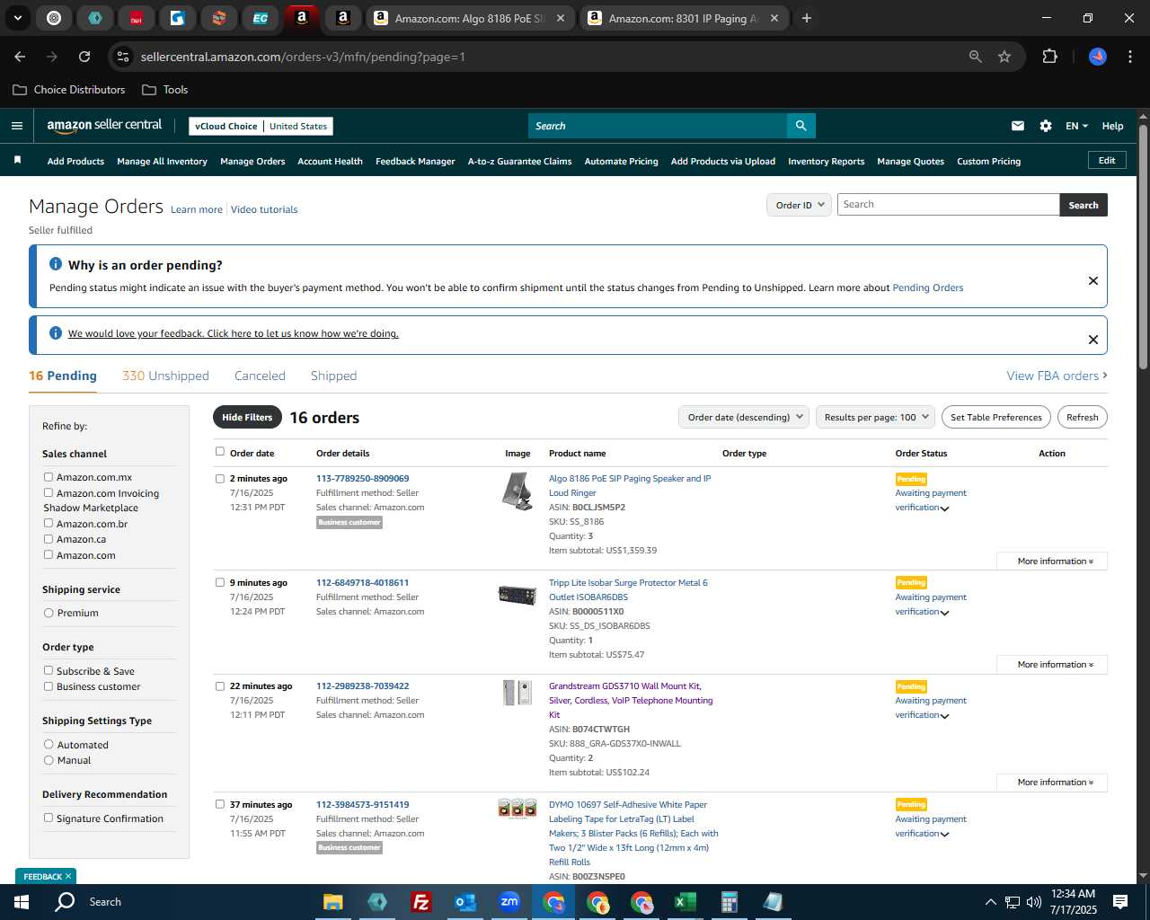This screenshot has height=920, width=1150.
Task: Select the Automated shipping settings radio
Action: (x=49, y=744)
